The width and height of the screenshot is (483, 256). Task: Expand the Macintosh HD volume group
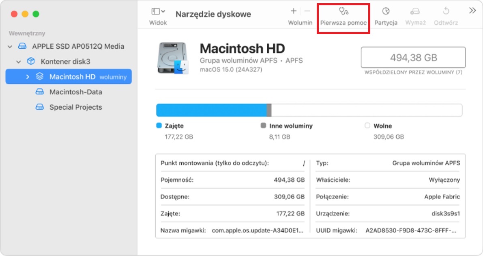(x=28, y=77)
